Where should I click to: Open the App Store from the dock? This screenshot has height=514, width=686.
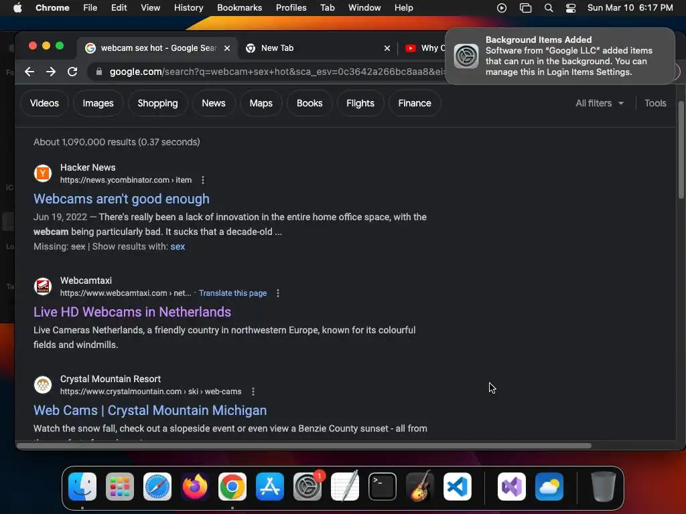[270, 487]
